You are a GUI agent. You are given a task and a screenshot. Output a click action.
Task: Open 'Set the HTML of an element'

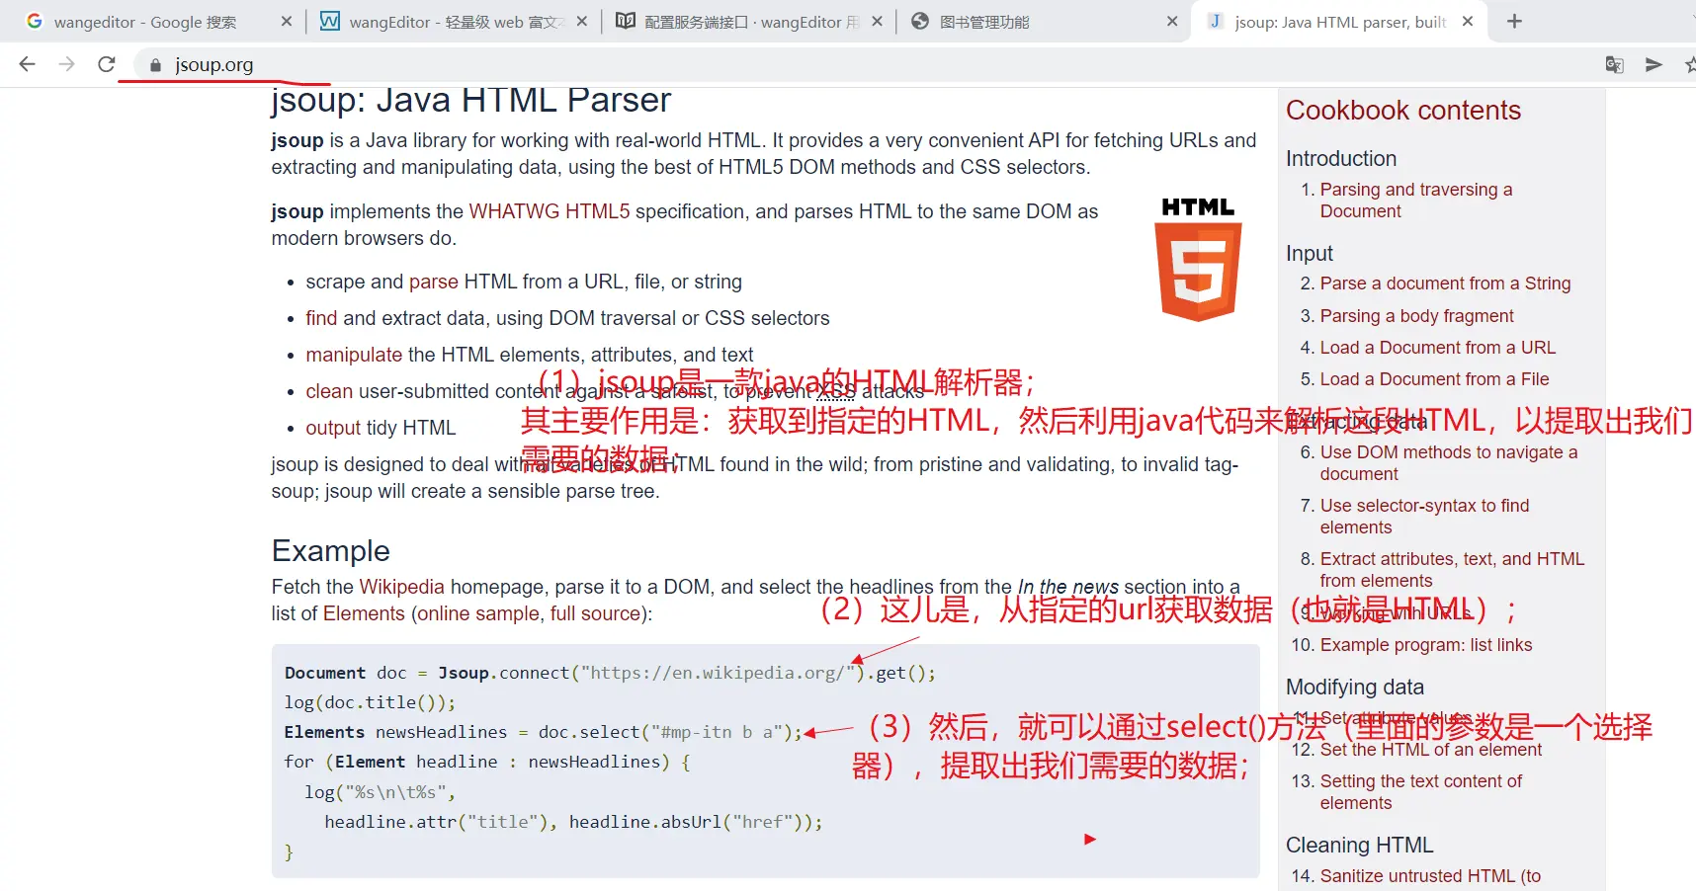[1431, 750]
